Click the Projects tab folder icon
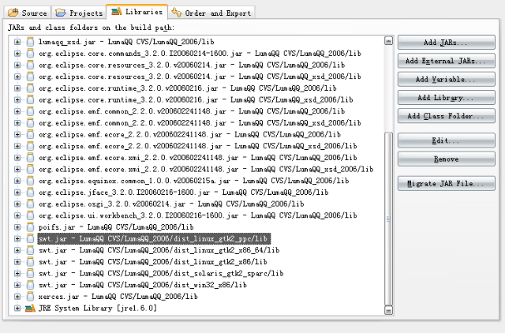Viewport: 505px width, 333px height. coord(61,13)
